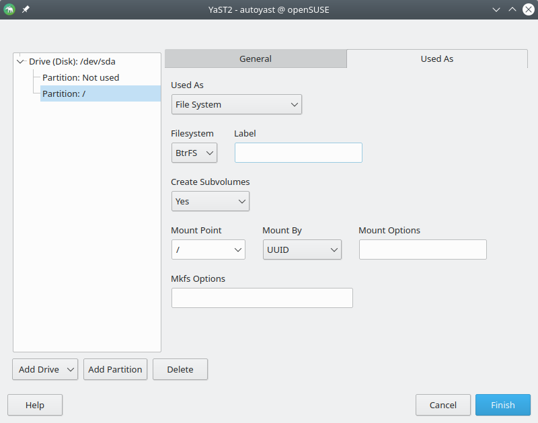The height and width of the screenshot is (423, 538).
Task: Select 'Partition: Not used' in tree
Action: 81,77
